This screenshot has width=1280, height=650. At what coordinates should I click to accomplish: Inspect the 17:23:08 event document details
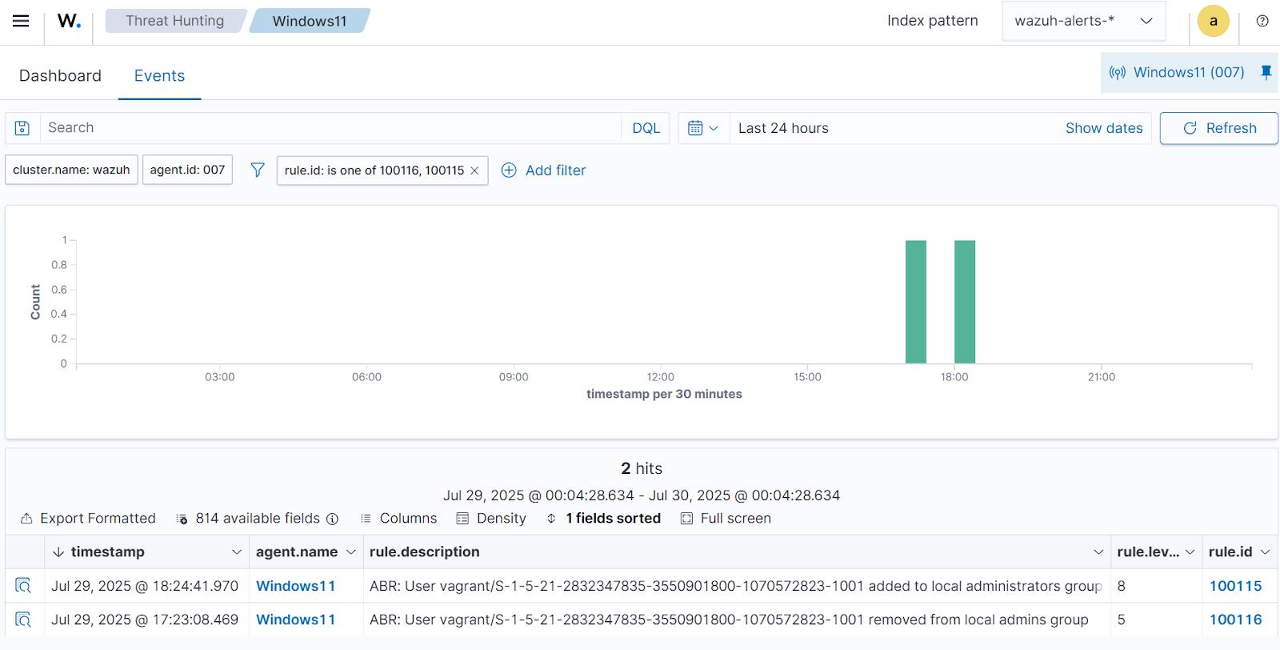pos(23,620)
